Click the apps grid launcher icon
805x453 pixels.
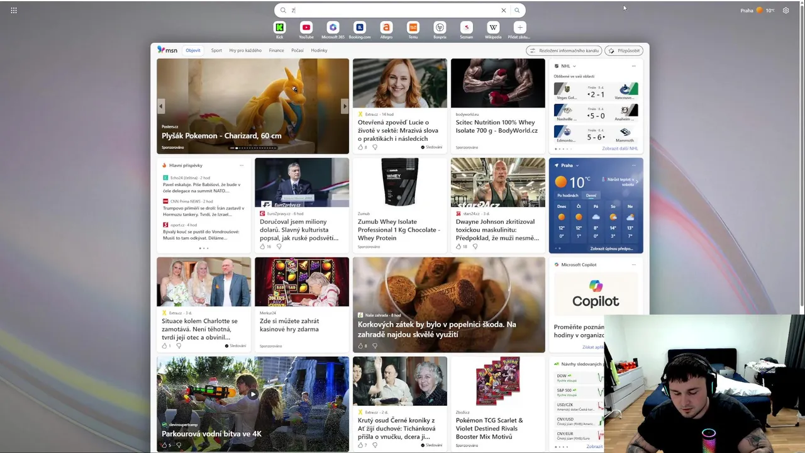click(14, 10)
